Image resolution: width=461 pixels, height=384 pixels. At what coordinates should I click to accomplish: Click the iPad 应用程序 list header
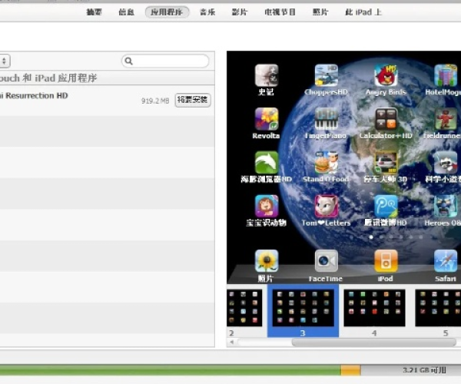coord(107,78)
